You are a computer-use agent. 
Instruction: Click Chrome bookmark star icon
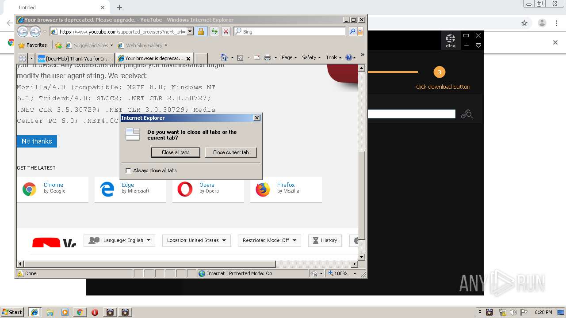524,23
